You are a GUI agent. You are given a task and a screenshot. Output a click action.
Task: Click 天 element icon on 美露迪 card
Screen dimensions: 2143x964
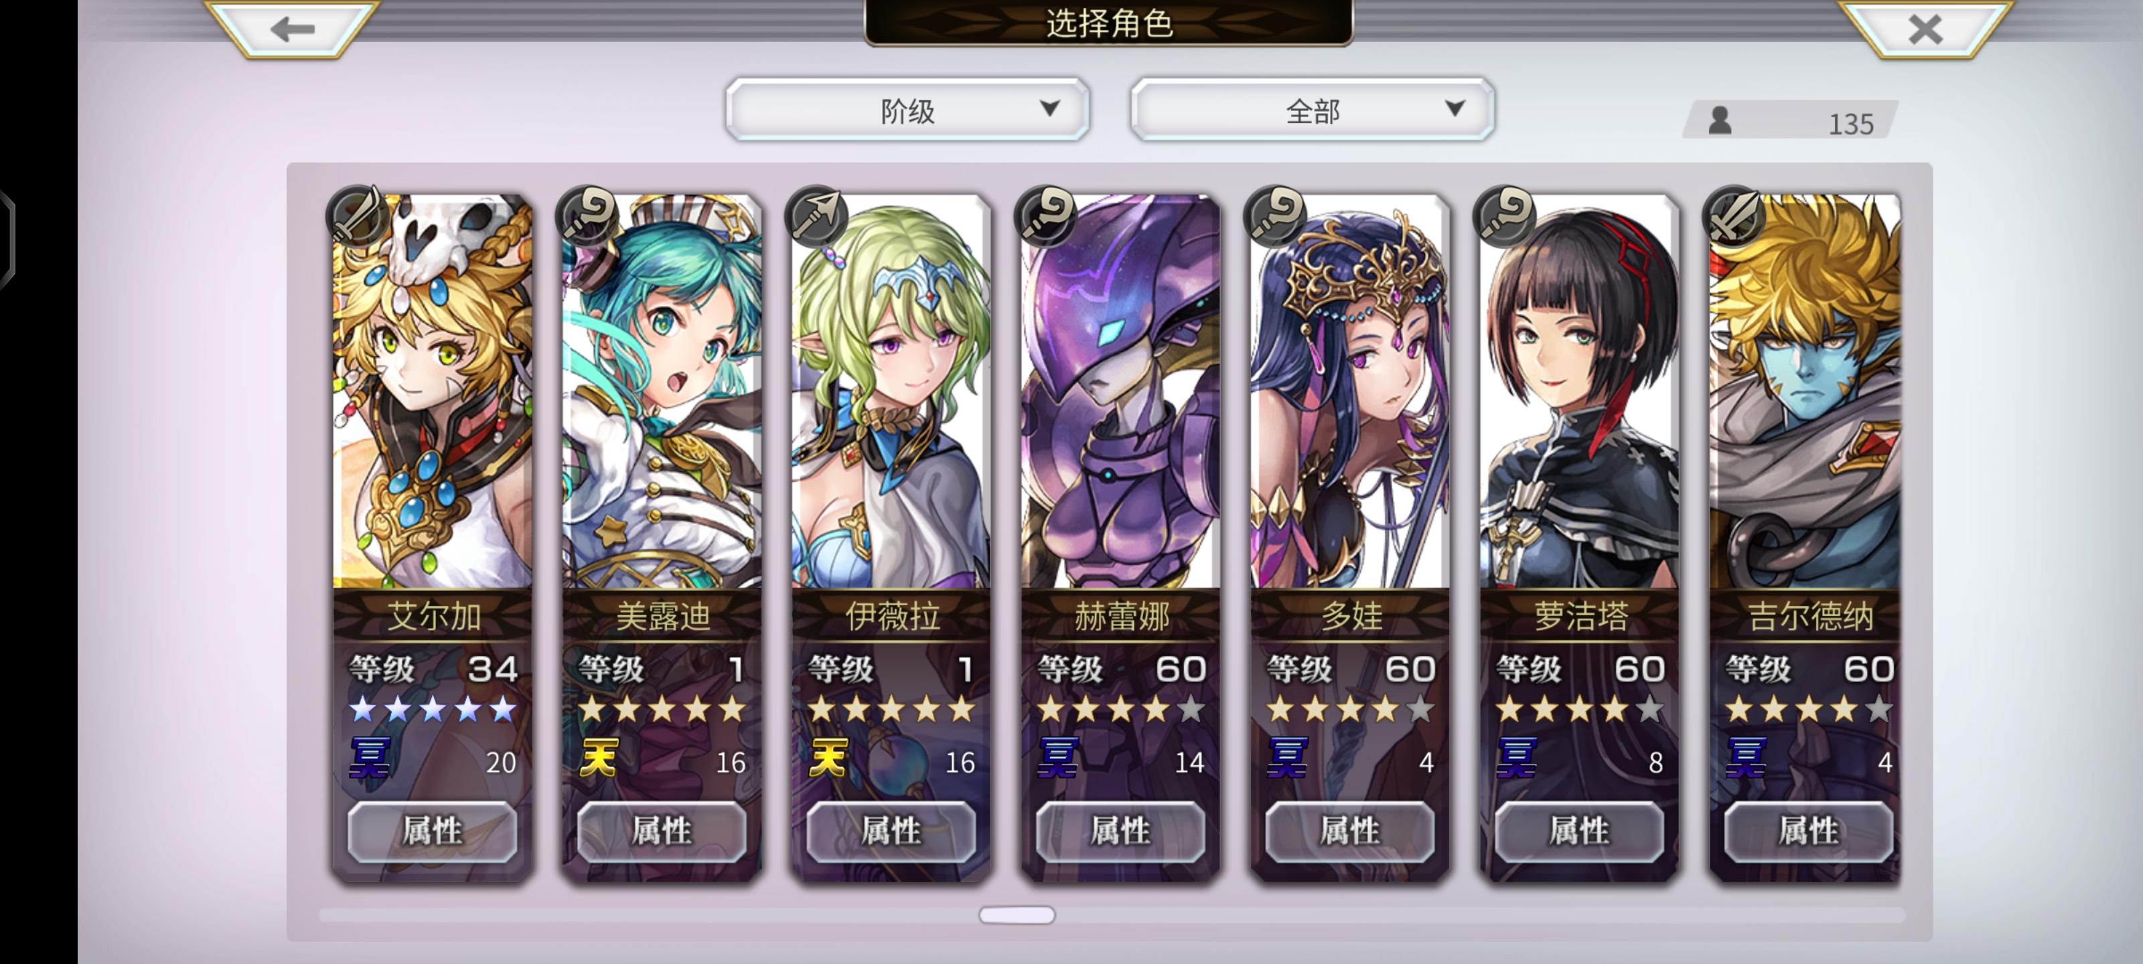point(598,758)
